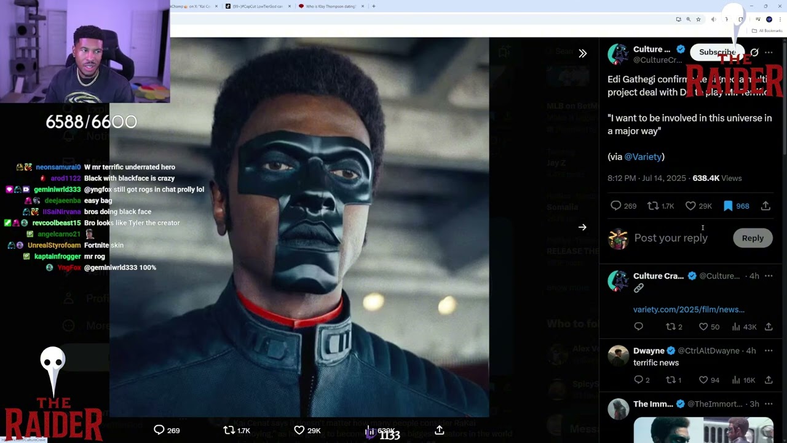Open the Culture Crave name on the first reply
787x443 pixels.
point(658,276)
